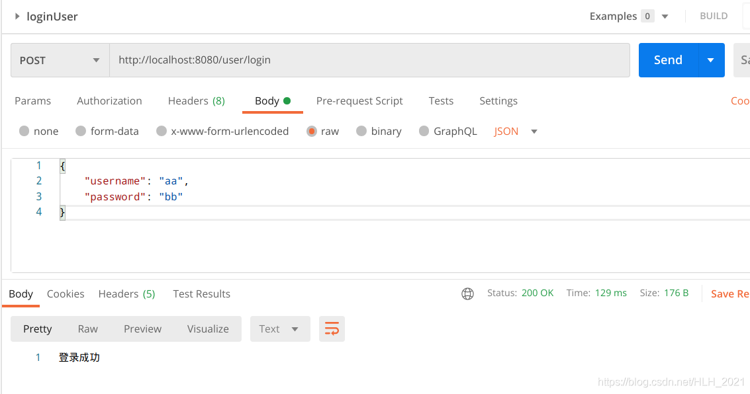Select the form-data radio button
Image resolution: width=750 pixels, height=394 pixels.
pos(81,131)
